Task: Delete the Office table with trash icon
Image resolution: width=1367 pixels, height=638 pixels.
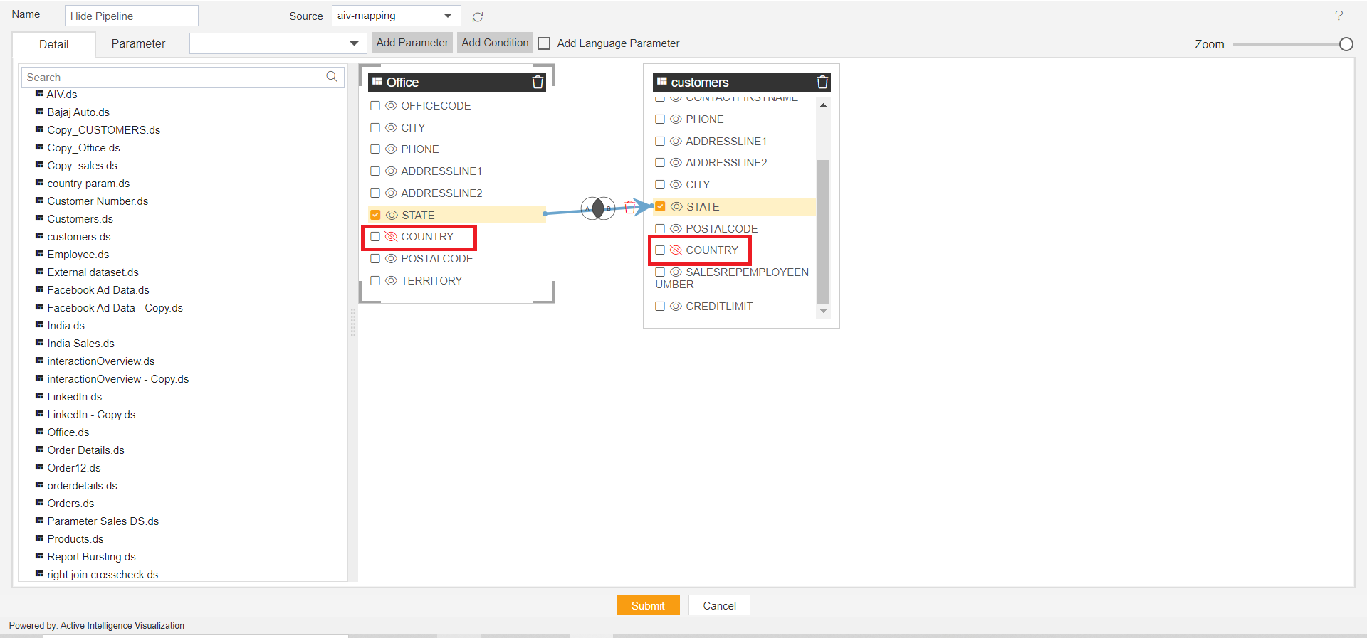Action: coord(538,83)
